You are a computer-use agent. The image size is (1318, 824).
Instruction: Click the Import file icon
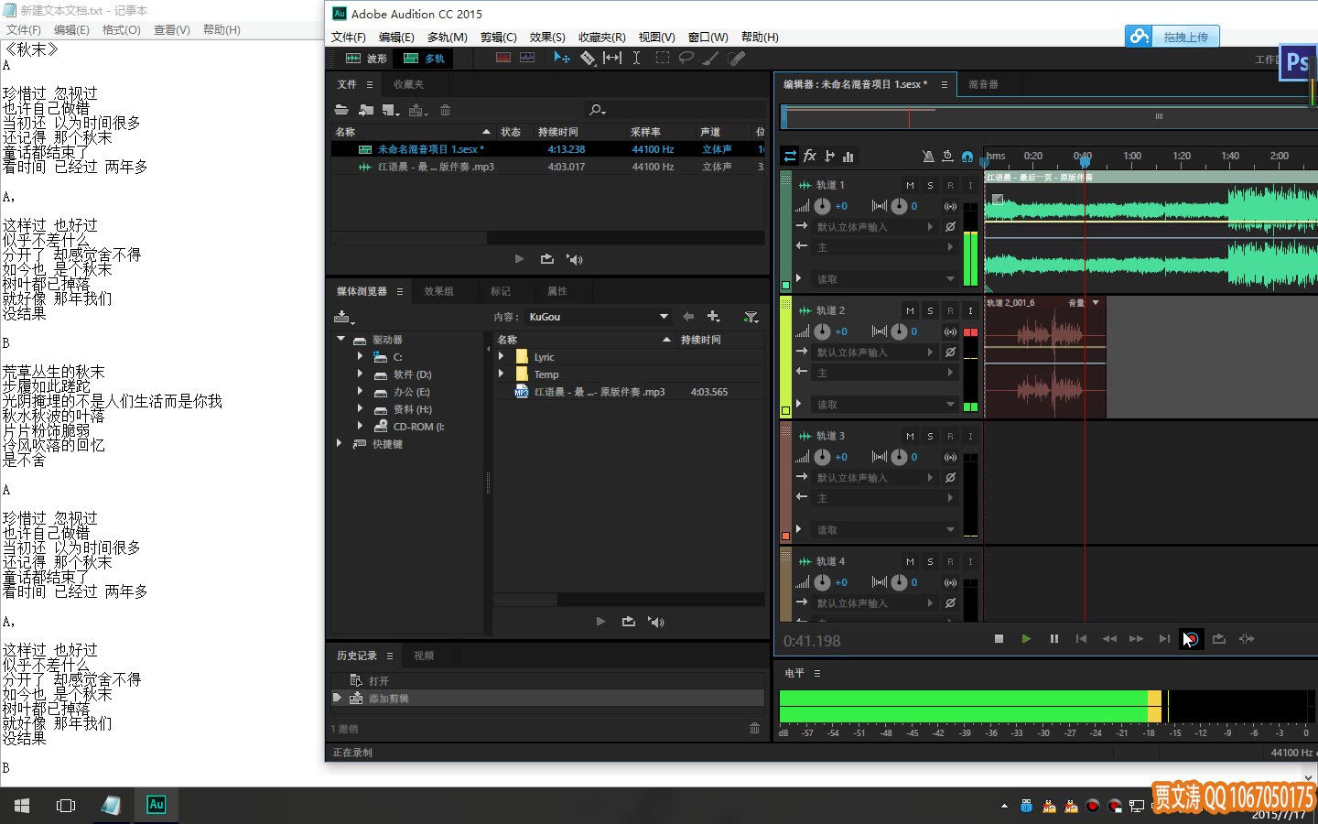pos(366,110)
